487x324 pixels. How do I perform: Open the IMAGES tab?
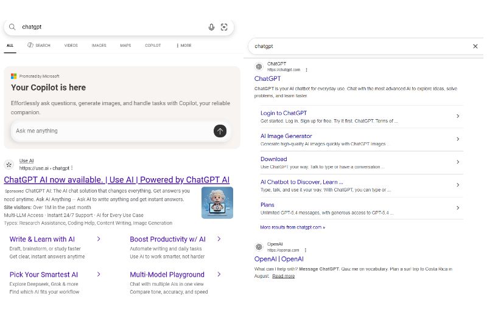tap(99, 45)
